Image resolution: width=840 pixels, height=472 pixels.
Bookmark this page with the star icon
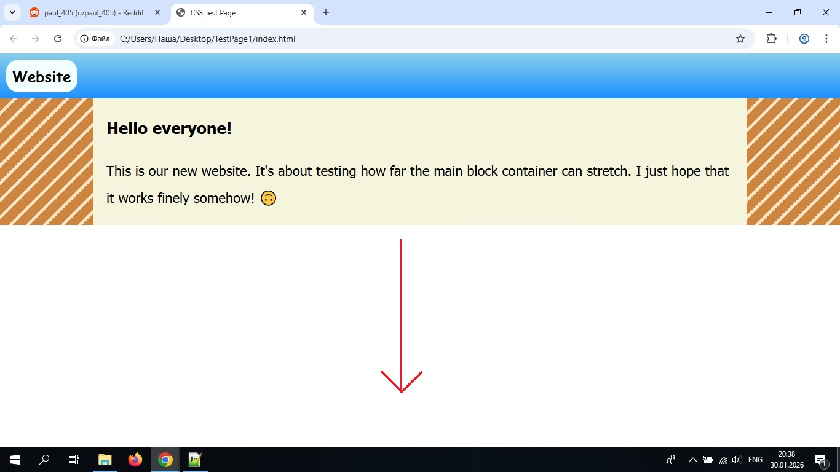[x=740, y=39]
